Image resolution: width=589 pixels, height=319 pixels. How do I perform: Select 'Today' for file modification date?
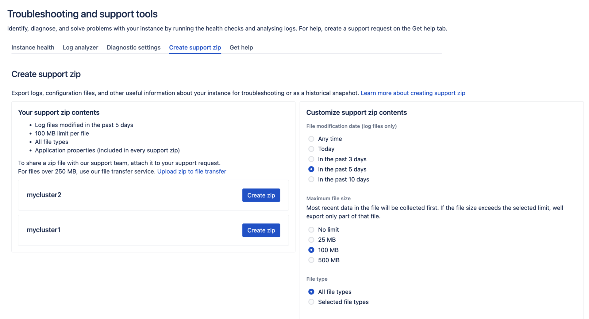(311, 149)
